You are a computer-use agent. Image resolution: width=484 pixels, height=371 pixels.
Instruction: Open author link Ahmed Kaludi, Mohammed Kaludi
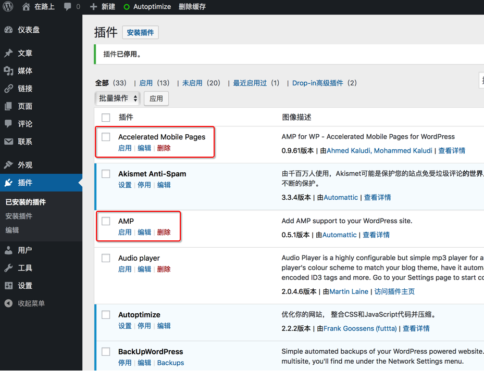[379, 150]
